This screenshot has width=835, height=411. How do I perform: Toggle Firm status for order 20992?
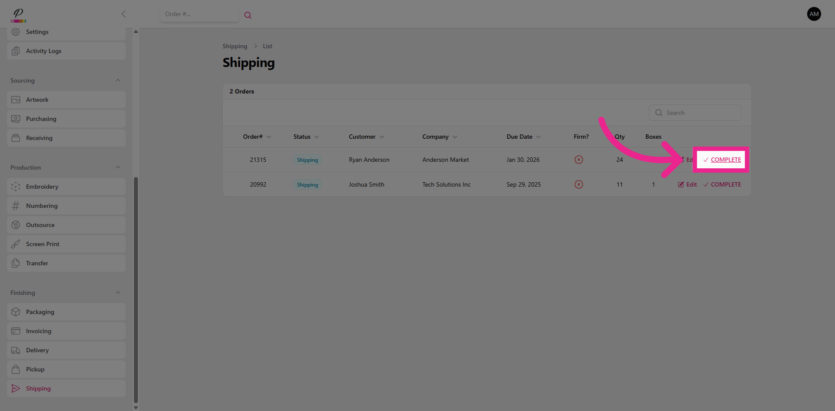[x=578, y=184]
